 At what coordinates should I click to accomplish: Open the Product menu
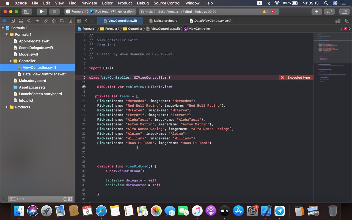[125, 3]
